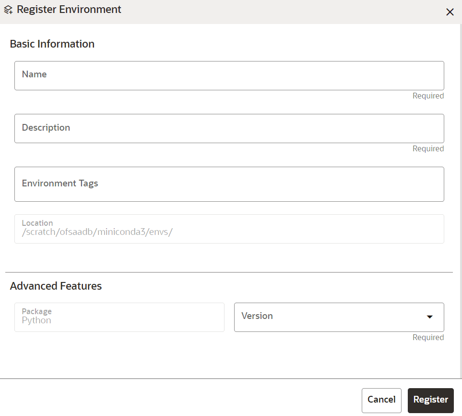This screenshot has height=416, width=462.
Task: Select the Environment Tags field
Action: [229, 184]
